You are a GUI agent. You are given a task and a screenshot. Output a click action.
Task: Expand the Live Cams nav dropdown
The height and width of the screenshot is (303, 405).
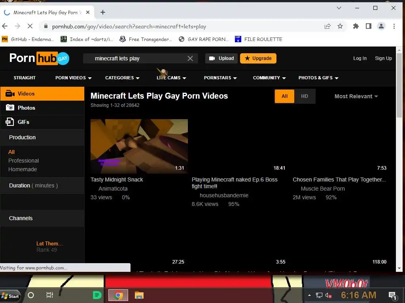pyautogui.click(x=171, y=78)
